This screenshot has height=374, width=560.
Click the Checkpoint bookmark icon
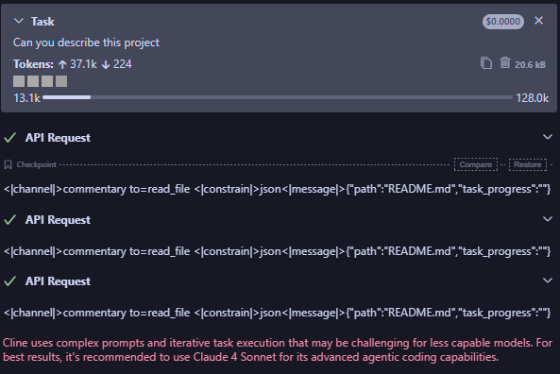[x=8, y=164]
